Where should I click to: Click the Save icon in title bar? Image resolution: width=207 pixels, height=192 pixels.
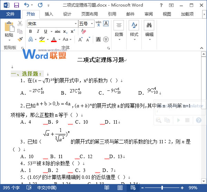[17, 5]
